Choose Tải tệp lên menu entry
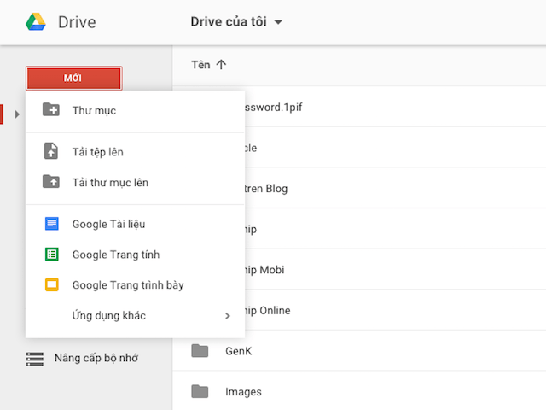 coord(98,152)
